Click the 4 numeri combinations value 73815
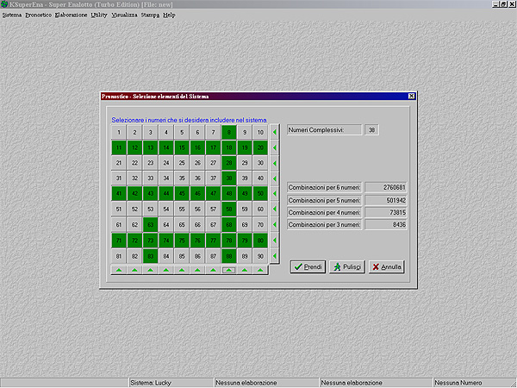 click(x=386, y=212)
